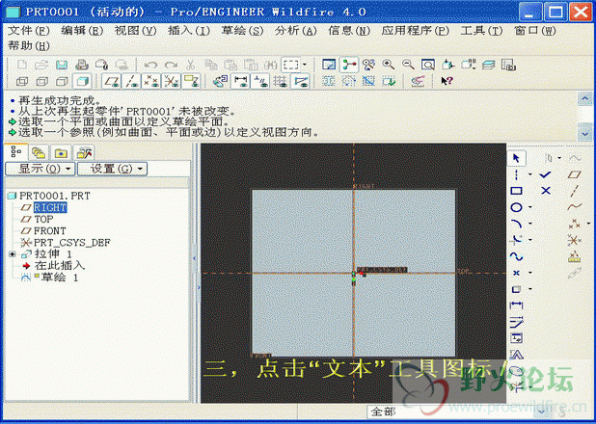Expand the 拉伸 1 tree node
The width and height of the screenshot is (596, 424).
(x=12, y=254)
